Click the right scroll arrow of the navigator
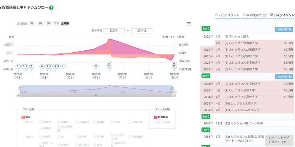Viewport: 295px width, 147px height. pos(174,95)
